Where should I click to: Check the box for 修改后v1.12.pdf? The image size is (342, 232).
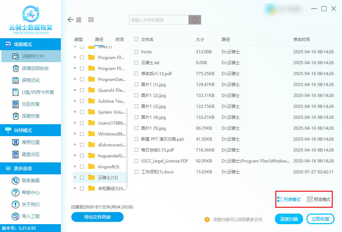[x=136, y=74]
